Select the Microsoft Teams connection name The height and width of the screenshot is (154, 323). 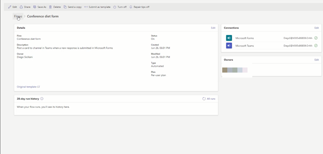click(245, 46)
